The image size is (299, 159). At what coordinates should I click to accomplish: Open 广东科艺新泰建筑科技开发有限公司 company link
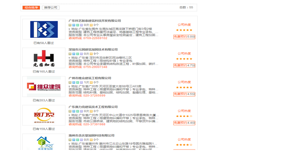95,21
